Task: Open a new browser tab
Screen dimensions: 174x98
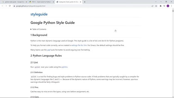Action: pos(85,2)
